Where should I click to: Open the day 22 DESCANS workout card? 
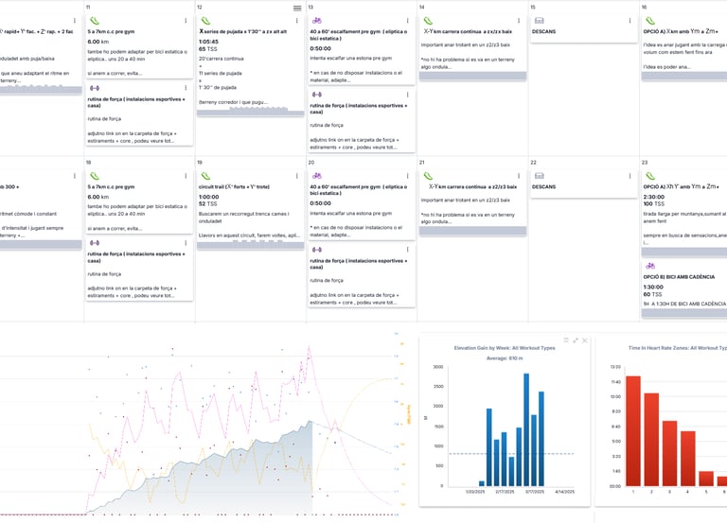point(584,183)
